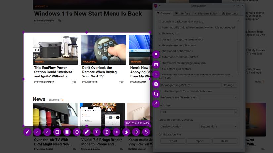This screenshot has height=153, width=273.
Task: Select the Marker highlighter tool
Action: 87,132
